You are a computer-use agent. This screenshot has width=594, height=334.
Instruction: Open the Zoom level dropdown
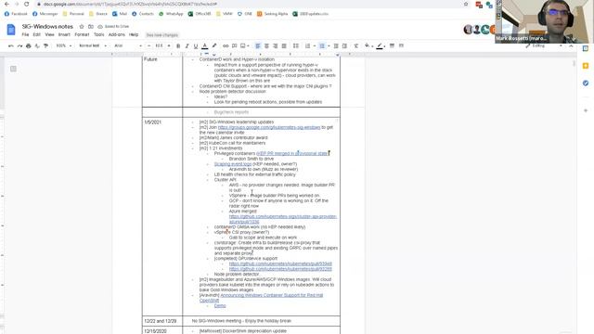point(64,45)
